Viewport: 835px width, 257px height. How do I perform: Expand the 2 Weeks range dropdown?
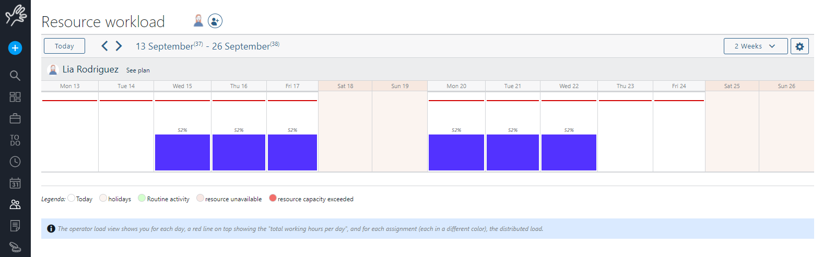click(x=755, y=46)
